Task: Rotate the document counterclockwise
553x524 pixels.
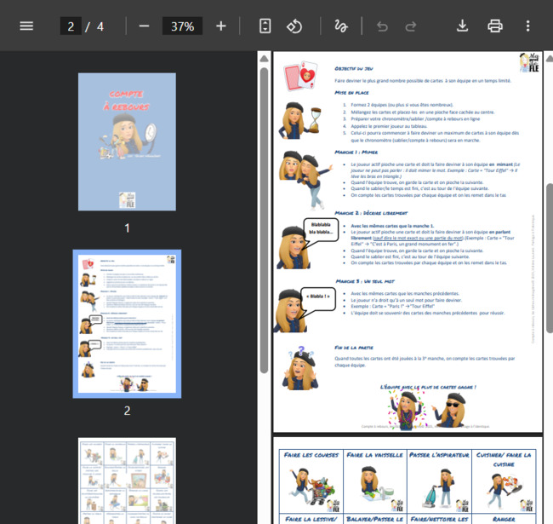Action: pos(294,26)
